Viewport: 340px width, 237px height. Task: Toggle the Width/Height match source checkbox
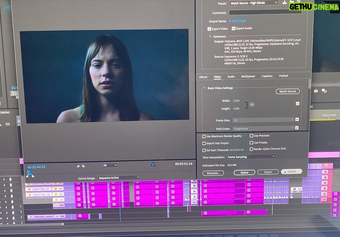297,104
